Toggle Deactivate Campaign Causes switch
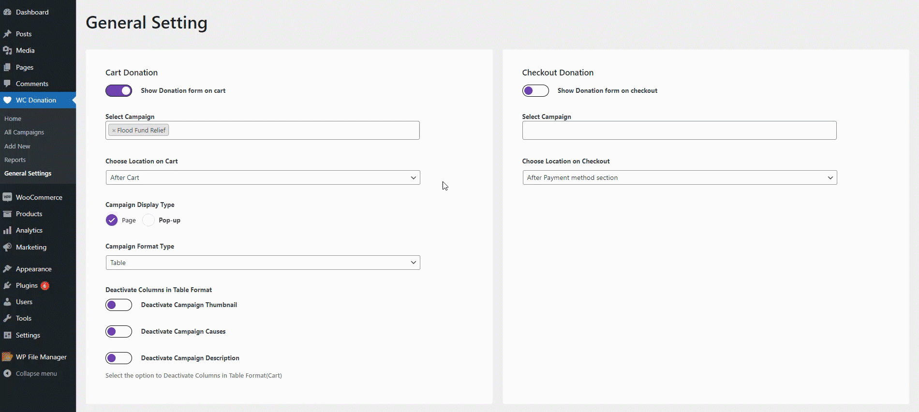The width and height of the screenshot is (919, 412). 119,331
